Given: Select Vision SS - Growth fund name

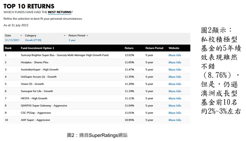Looking at the screenshot, I should point(32,84).
